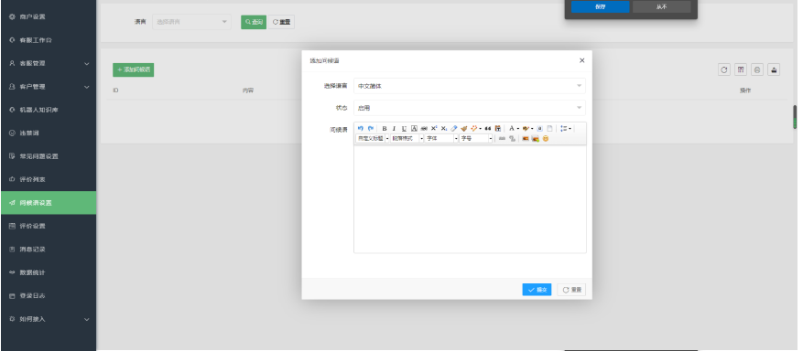
Task: Expand the 客户管理 sidebar menu
Action: (49, 87)
